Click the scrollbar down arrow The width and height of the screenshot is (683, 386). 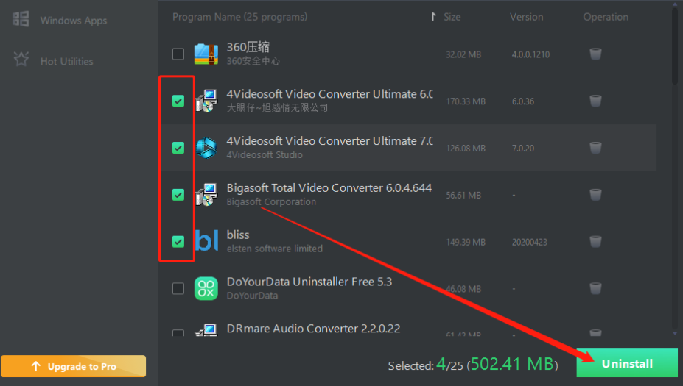[675, 333]
